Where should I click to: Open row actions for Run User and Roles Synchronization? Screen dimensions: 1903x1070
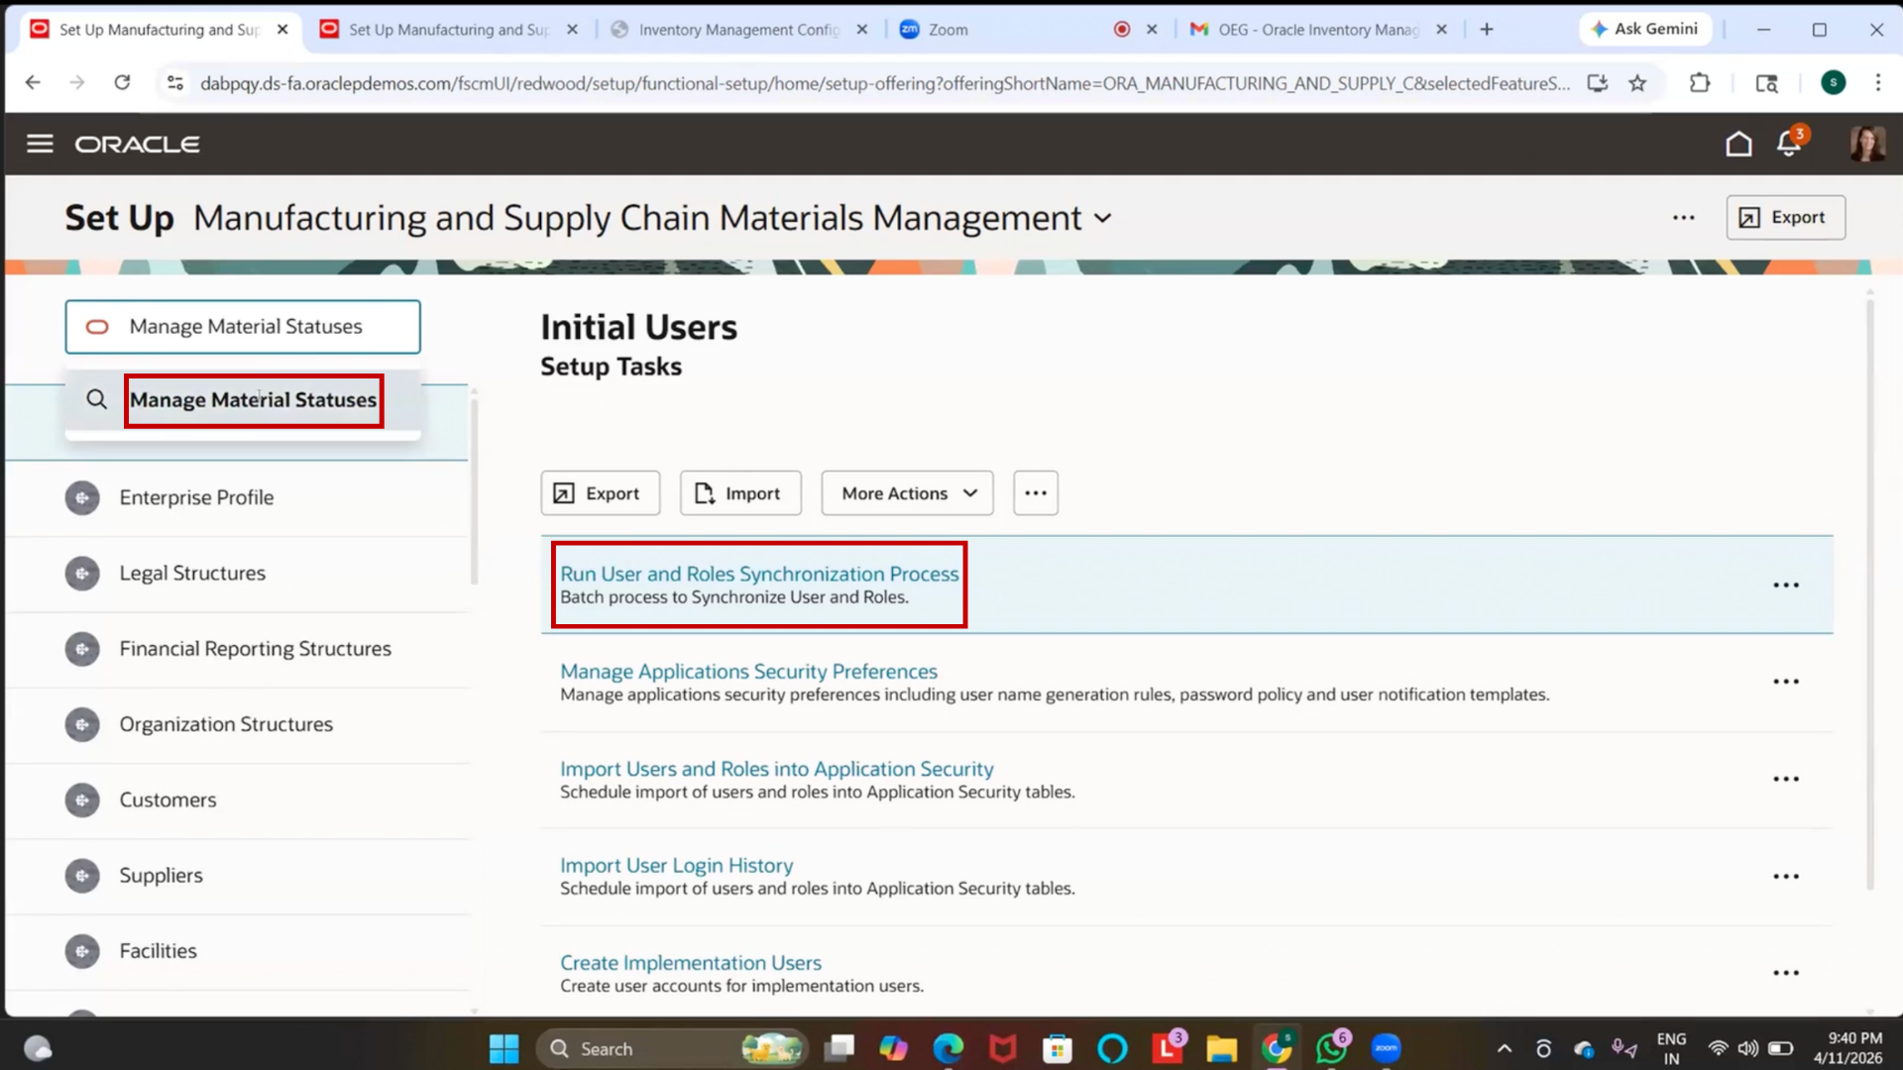click(1786, 586)
